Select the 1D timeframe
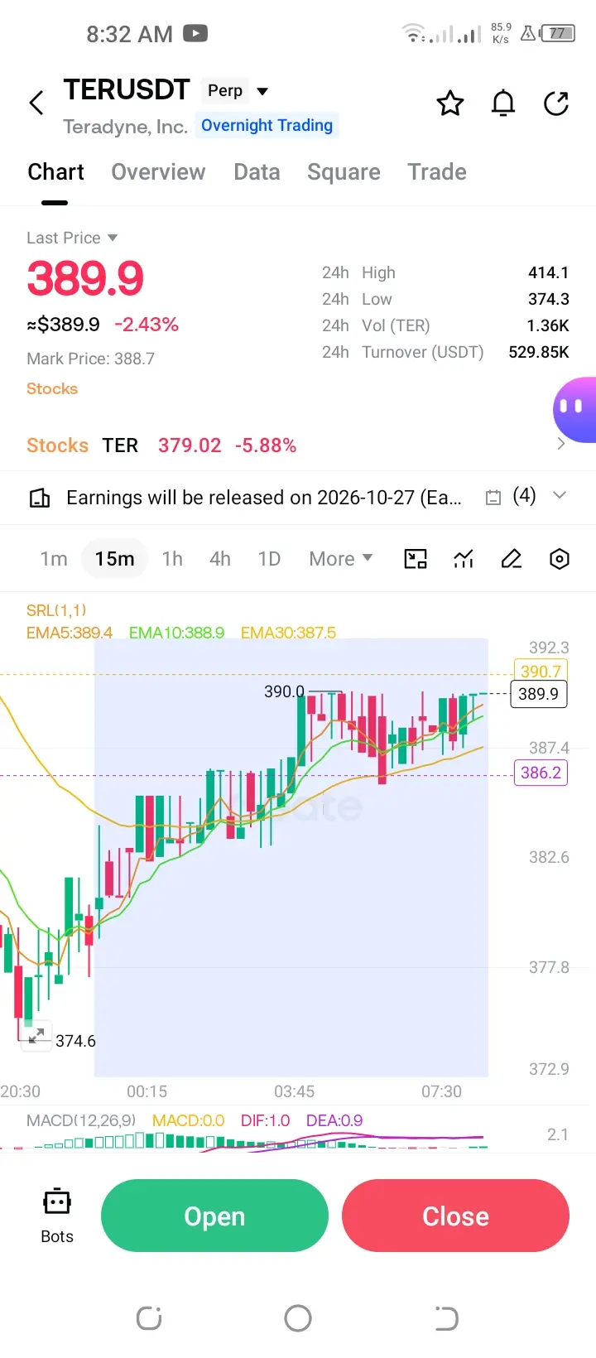The image size is (596, 1358). 269,559
